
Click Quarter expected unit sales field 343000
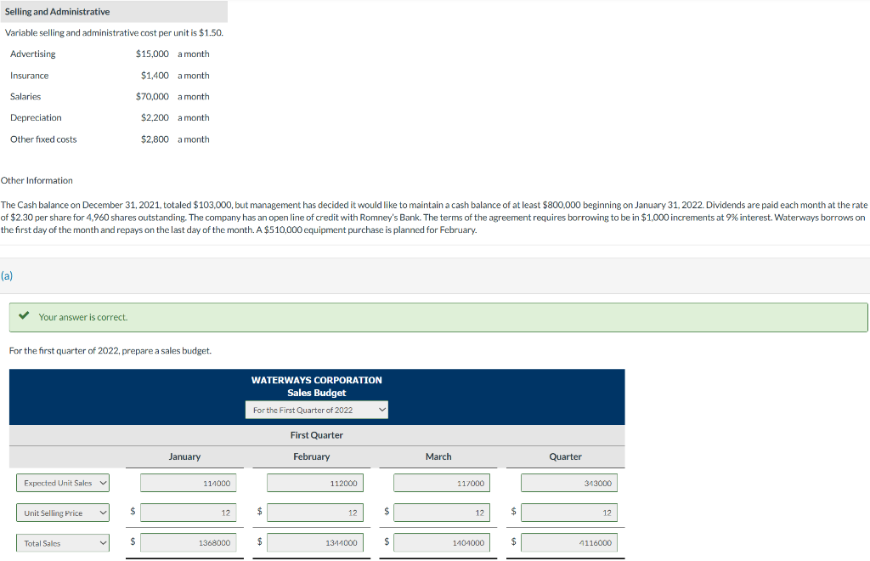568,483
